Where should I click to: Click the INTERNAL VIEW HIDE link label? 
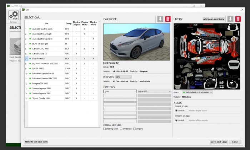[112, 125]
